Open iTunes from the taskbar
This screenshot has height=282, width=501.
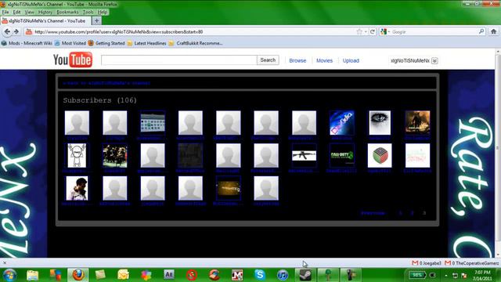pos(283,275)
